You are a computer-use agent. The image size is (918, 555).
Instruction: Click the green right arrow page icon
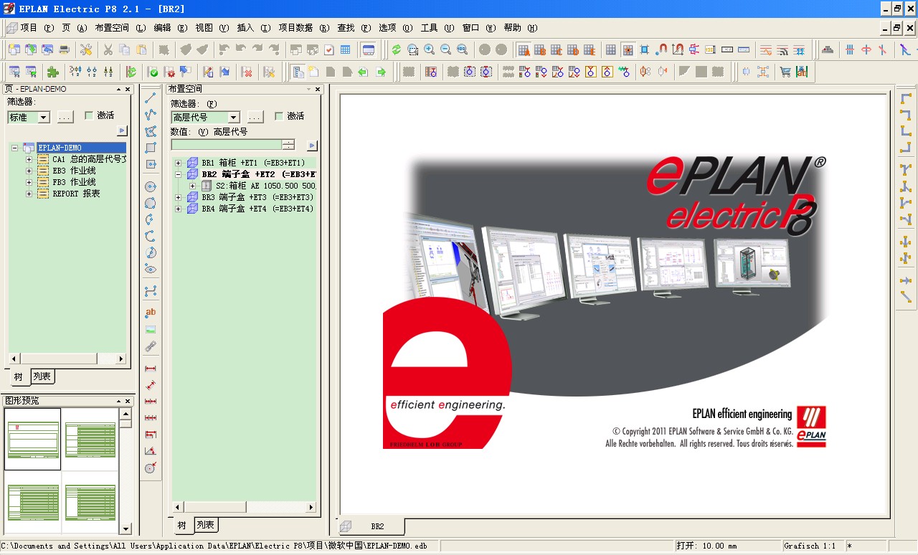[381, 72]
